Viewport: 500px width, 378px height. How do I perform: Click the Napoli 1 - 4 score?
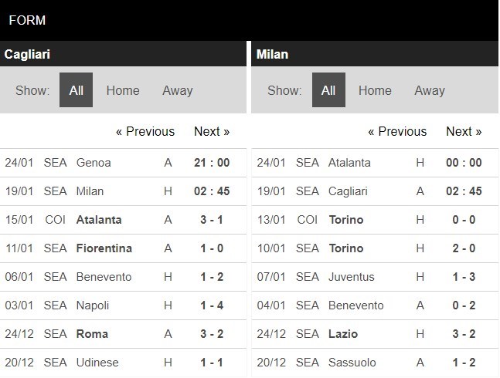pos(212,305)
